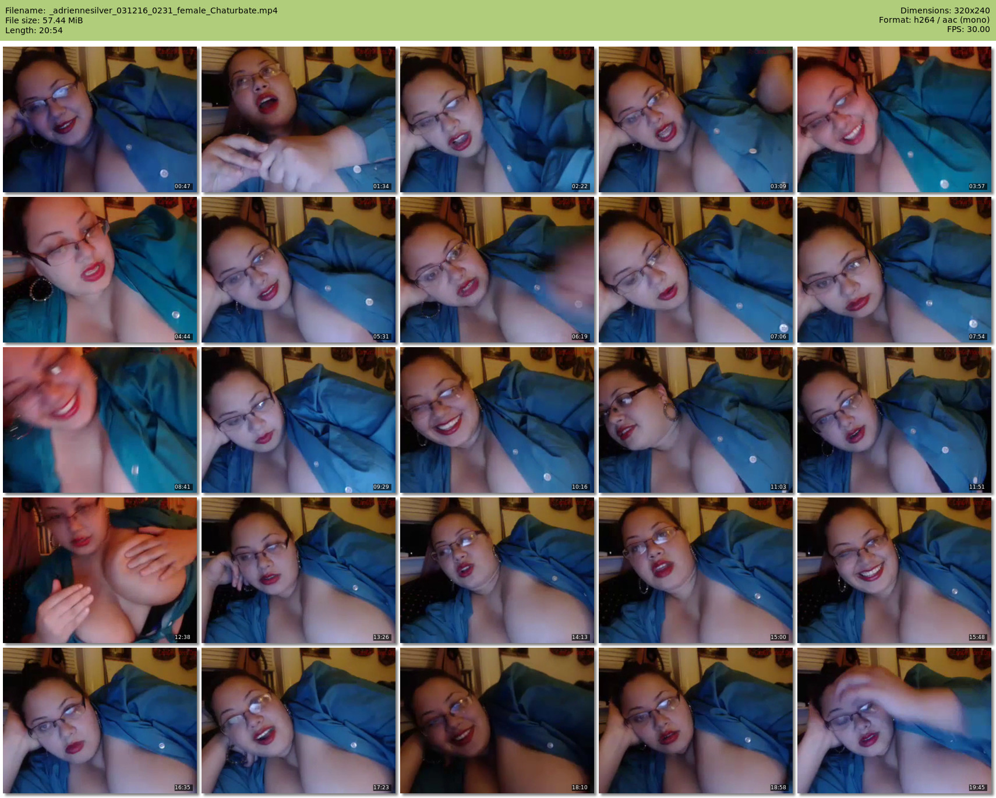Choose the thumbnail marked 10:16
This screenshot has height=798, width=996.
coord(497,420)
